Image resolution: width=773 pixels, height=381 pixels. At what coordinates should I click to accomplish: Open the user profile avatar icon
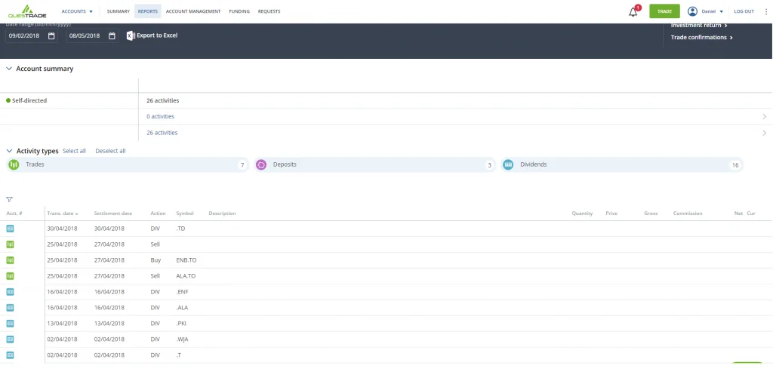(x=692, y=11)
